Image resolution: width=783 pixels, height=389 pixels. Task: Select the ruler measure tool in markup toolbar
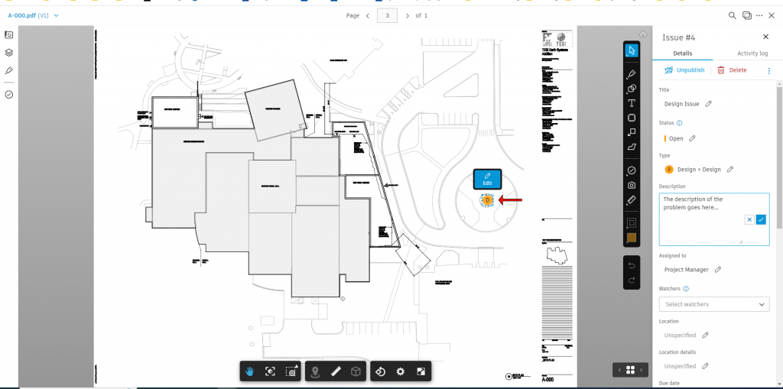coord(632,200)
